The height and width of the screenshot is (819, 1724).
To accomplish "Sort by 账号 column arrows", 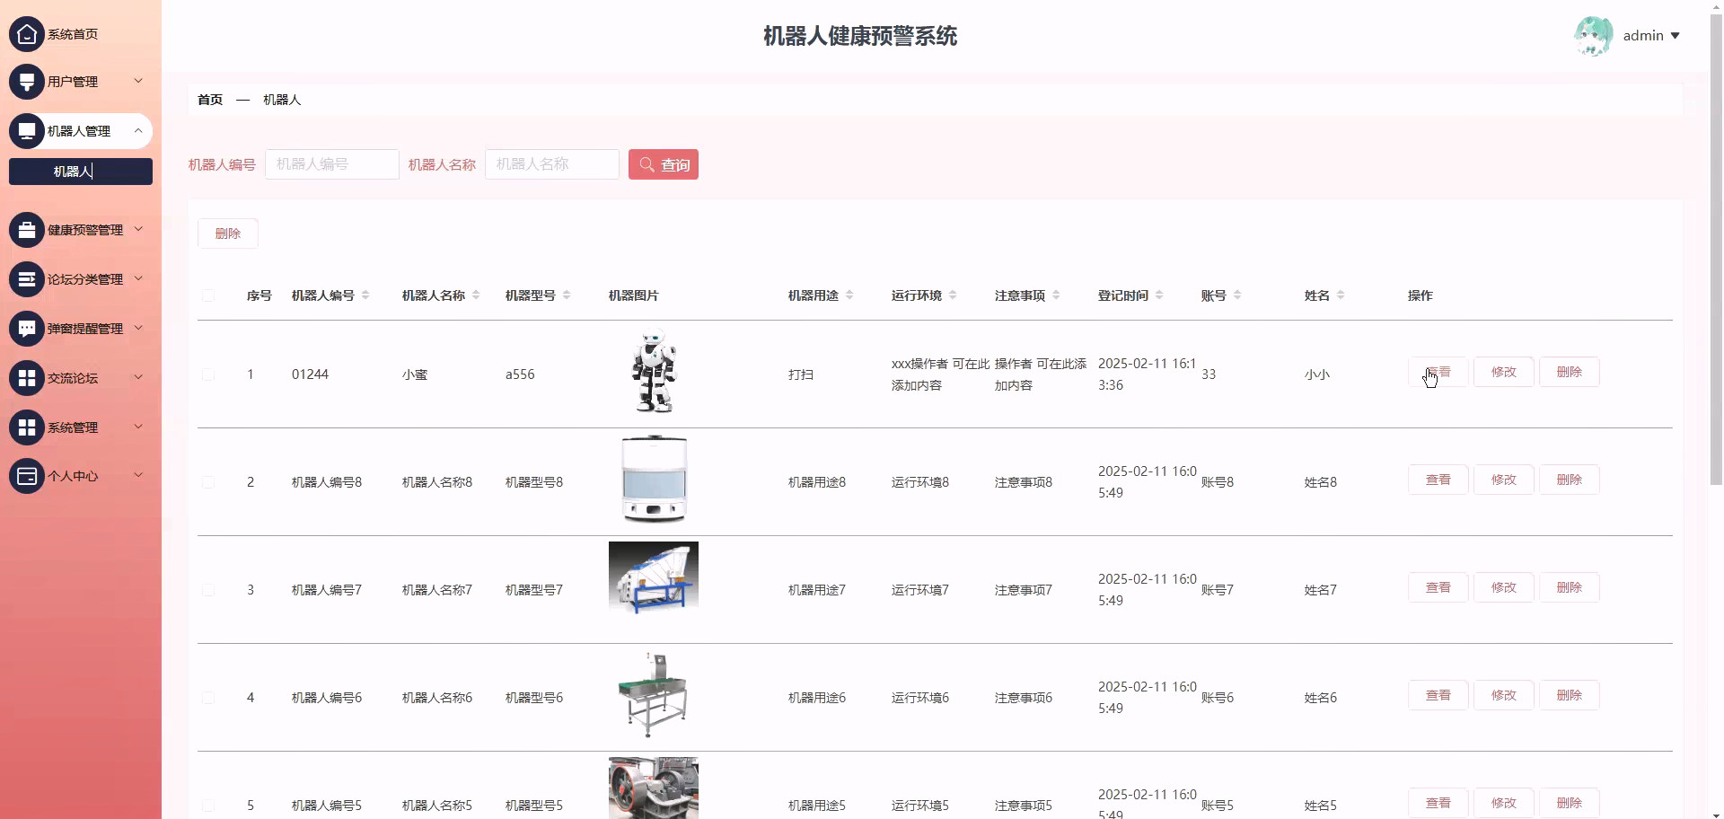I will click(x=1237, y=295).
